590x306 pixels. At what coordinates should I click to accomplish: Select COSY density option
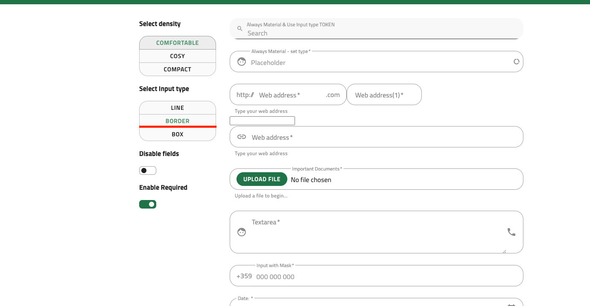(178, 56)
